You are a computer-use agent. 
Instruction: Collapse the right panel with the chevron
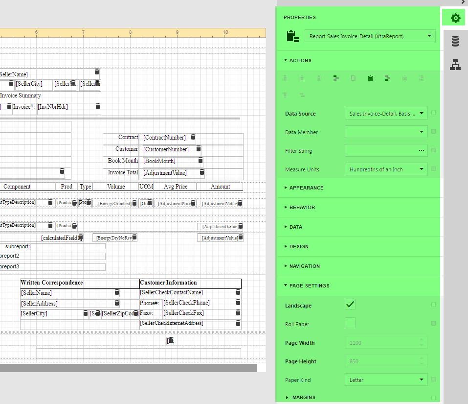[x=463, y=2]
